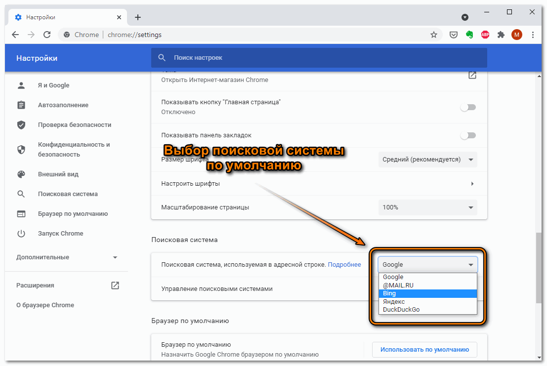Toggle "Показывать панель закладок" switch
Screen dimensions: 547x366
tap(467, 135)
